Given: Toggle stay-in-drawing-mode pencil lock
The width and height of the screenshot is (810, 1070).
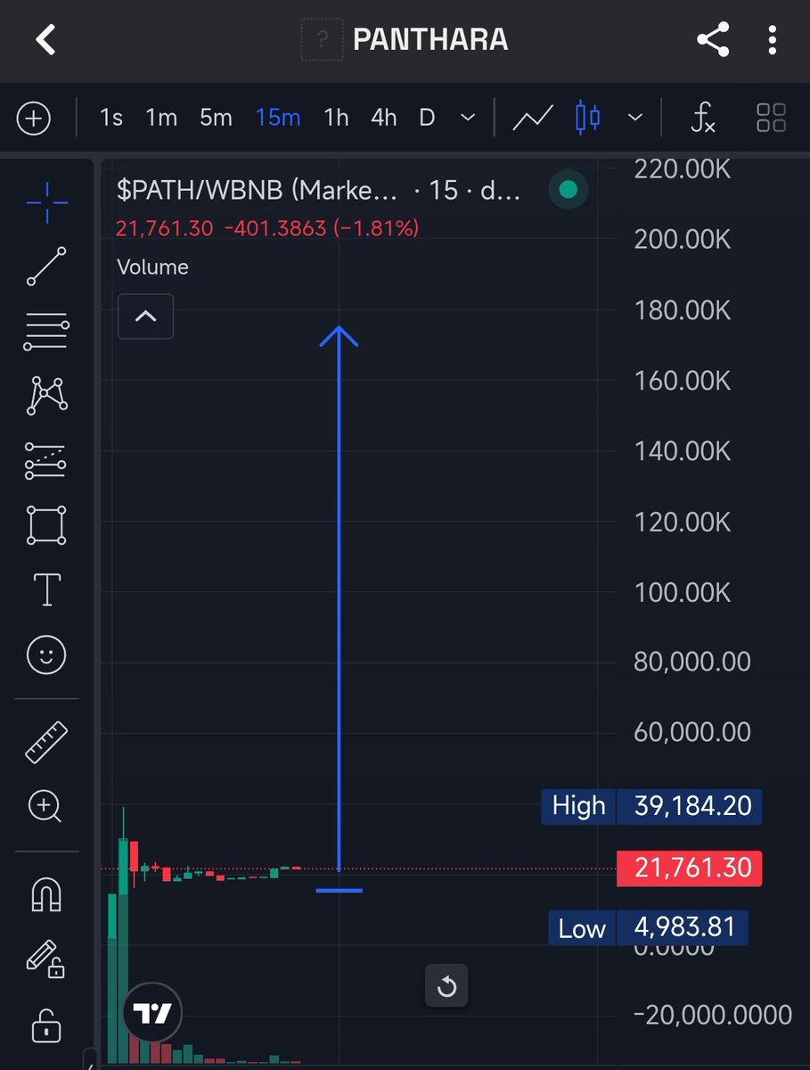Looking at the screenshot, I should [45, 959].
